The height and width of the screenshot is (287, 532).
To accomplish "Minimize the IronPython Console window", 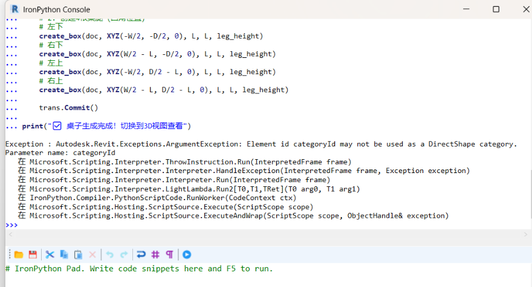I will point(467,9).
